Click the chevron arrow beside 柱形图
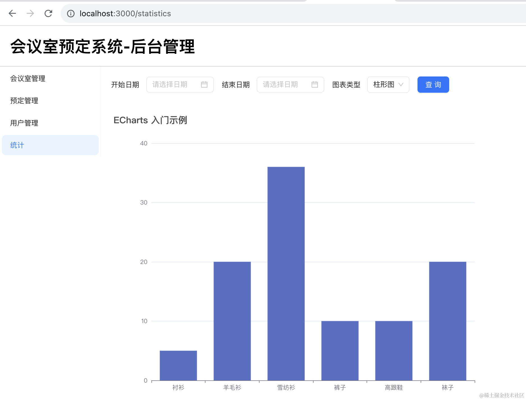 coord(401,85)
